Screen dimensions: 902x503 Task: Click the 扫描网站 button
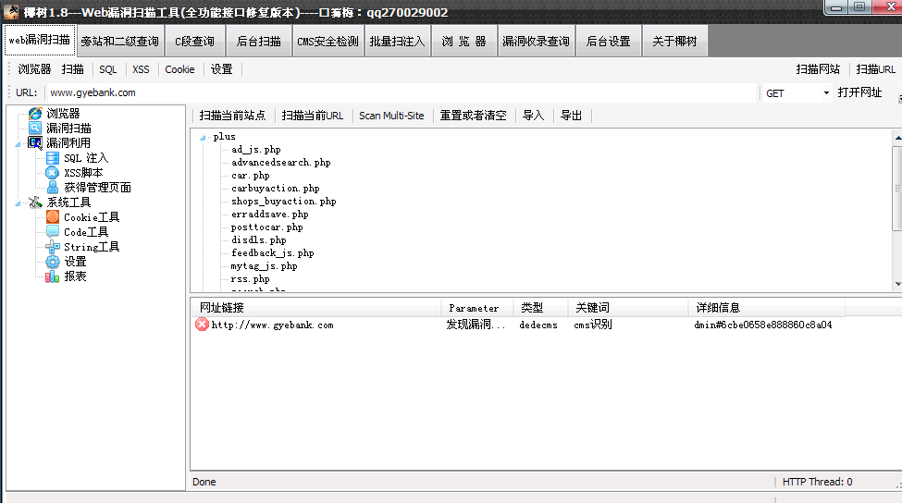click(x=818, y=69)
